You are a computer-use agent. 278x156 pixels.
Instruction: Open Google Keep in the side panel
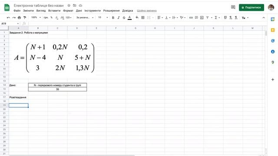point(273,30)
